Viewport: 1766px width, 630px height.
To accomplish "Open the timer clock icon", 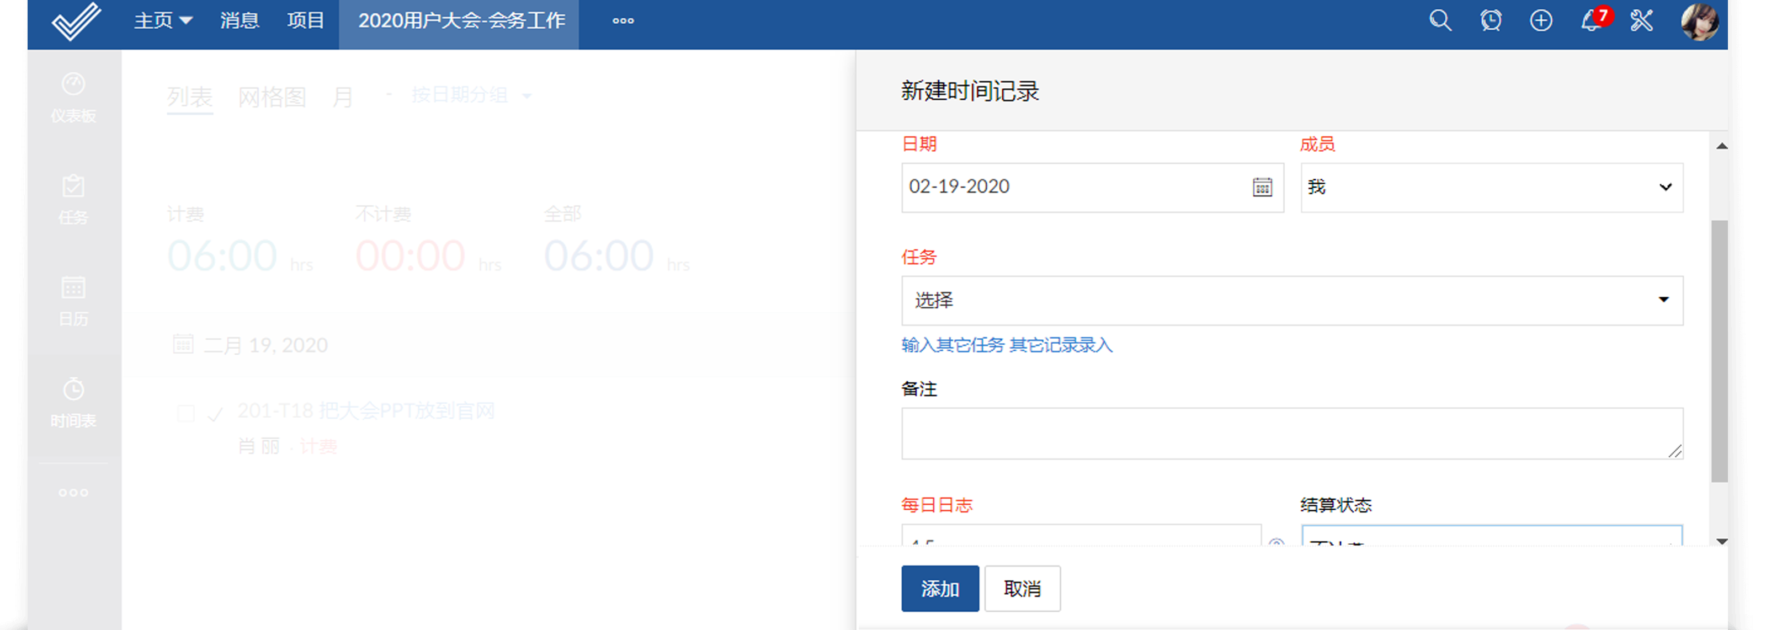I will 1491,20.
